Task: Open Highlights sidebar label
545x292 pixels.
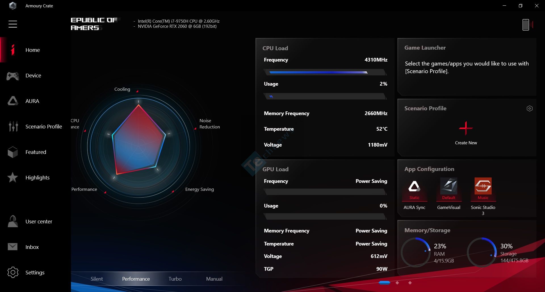Action: [37, 178]
